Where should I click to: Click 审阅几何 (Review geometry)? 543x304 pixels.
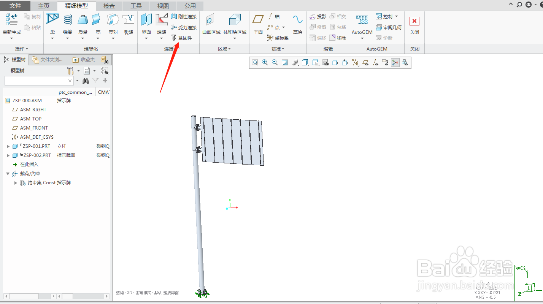[389, 27]
